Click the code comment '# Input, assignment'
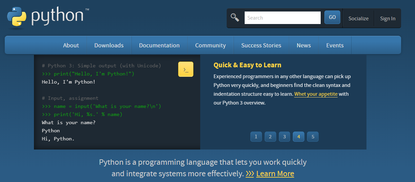This screenshot has height=182, width=415. click(x=70, y=98)
